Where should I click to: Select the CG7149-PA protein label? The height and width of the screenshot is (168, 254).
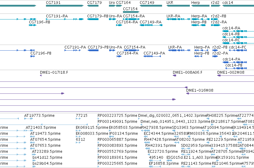[154, 53]
